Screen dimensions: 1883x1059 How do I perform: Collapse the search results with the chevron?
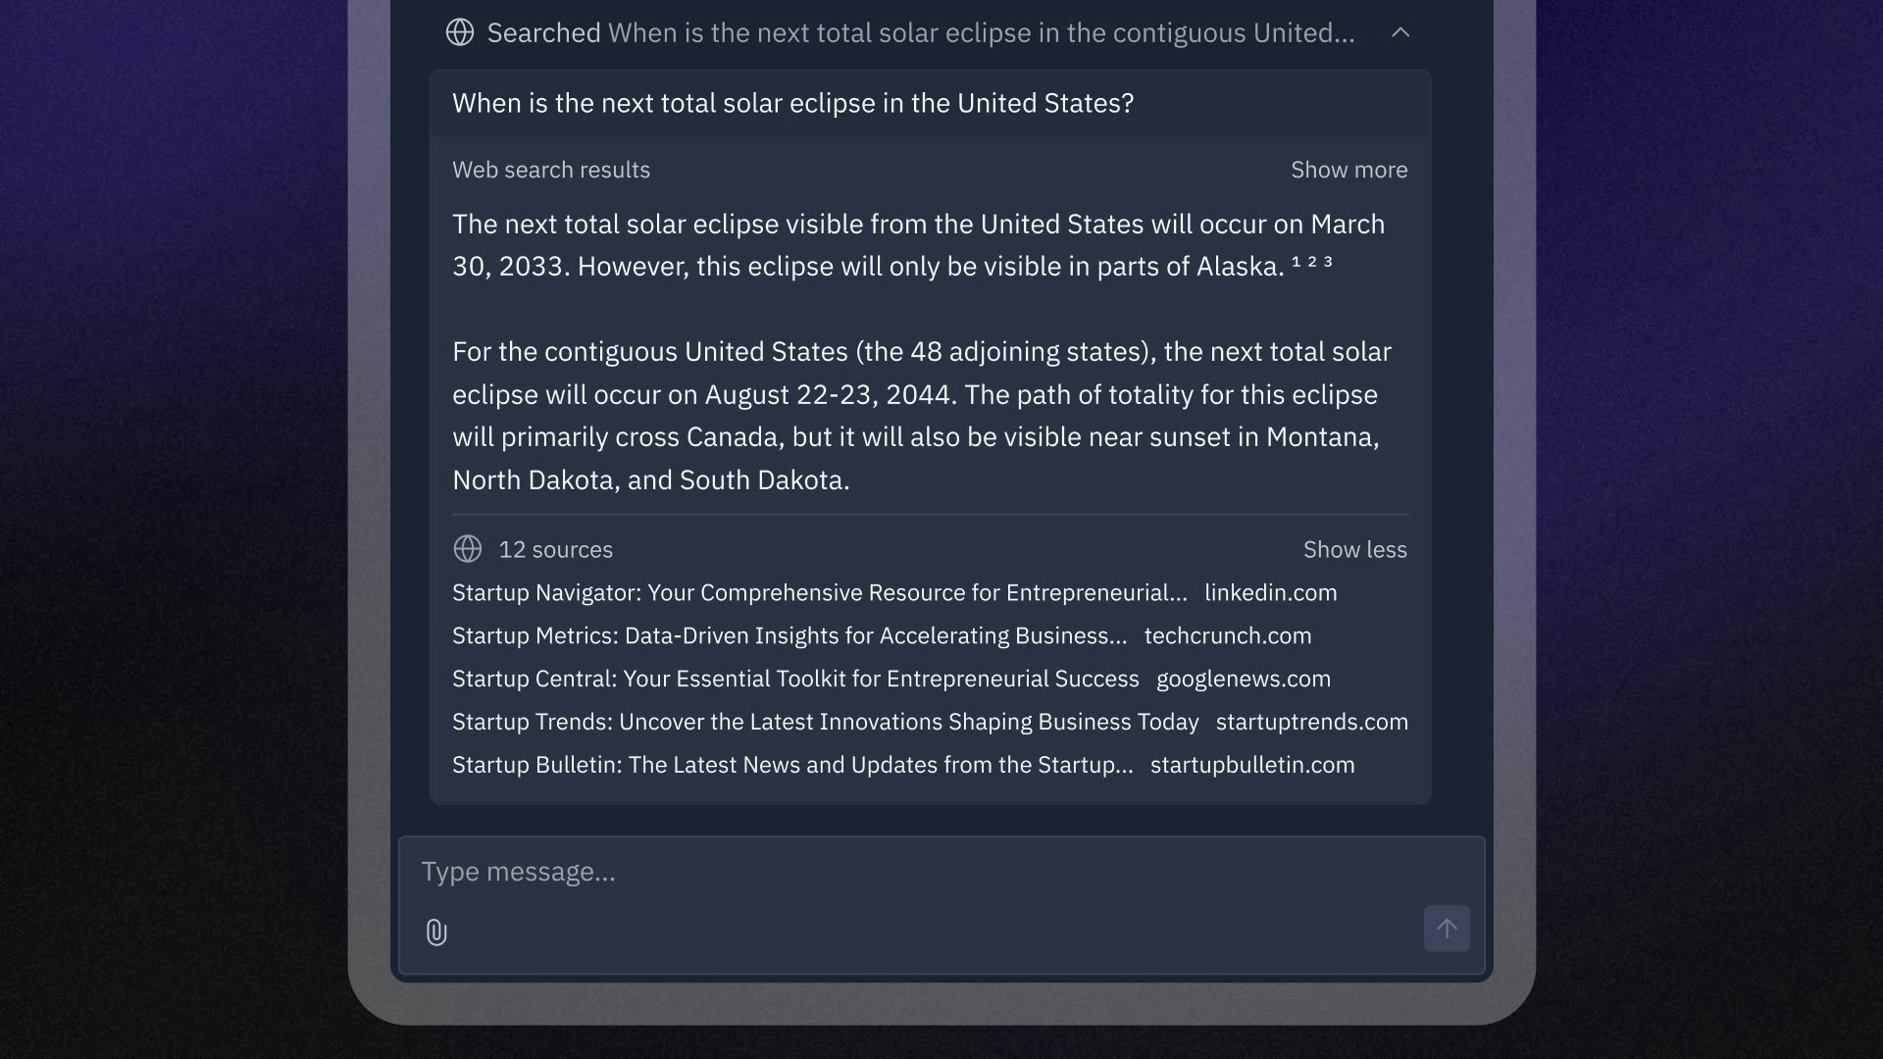pos(1400,32)
